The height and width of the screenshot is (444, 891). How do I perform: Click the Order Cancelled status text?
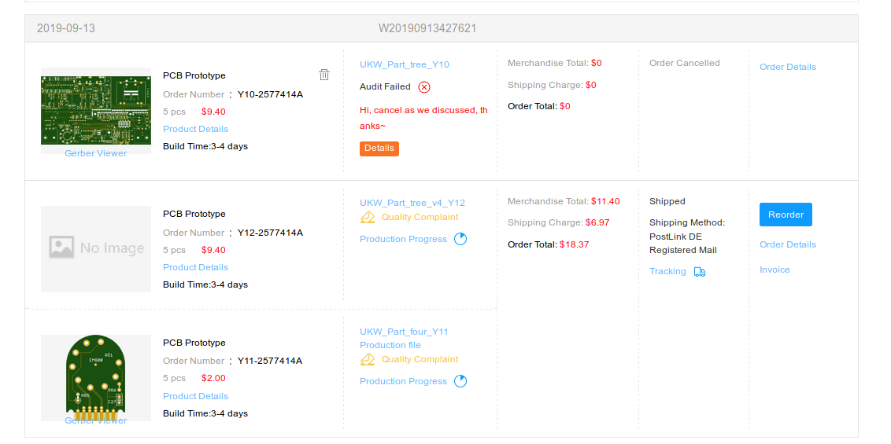[x=685, y=63]
